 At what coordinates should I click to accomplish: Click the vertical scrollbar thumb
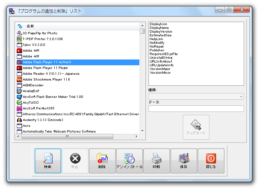[142, 31]
